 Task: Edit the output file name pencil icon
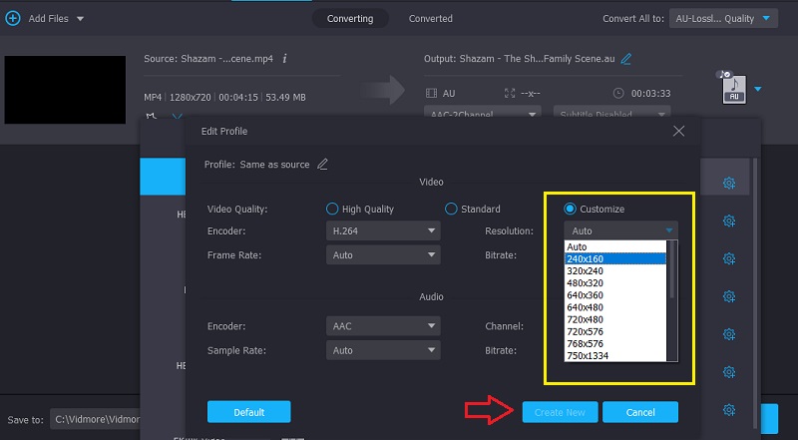click(x=625, y=59)
